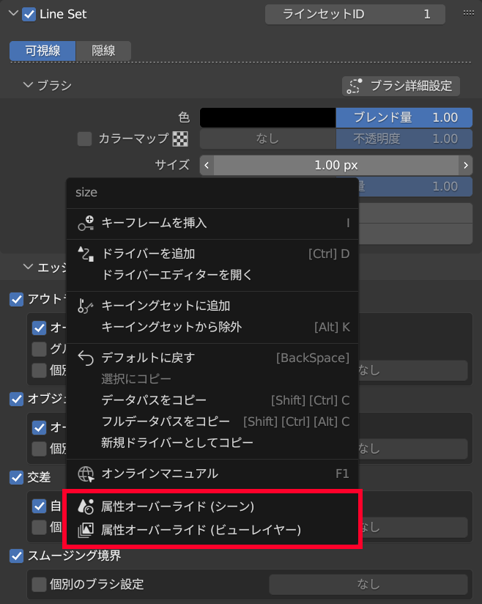The width and height of the screenshot is (482, 604).
Task: Click the insert keyframe icon
Action: pyautogui.click(x=86, y=223)
